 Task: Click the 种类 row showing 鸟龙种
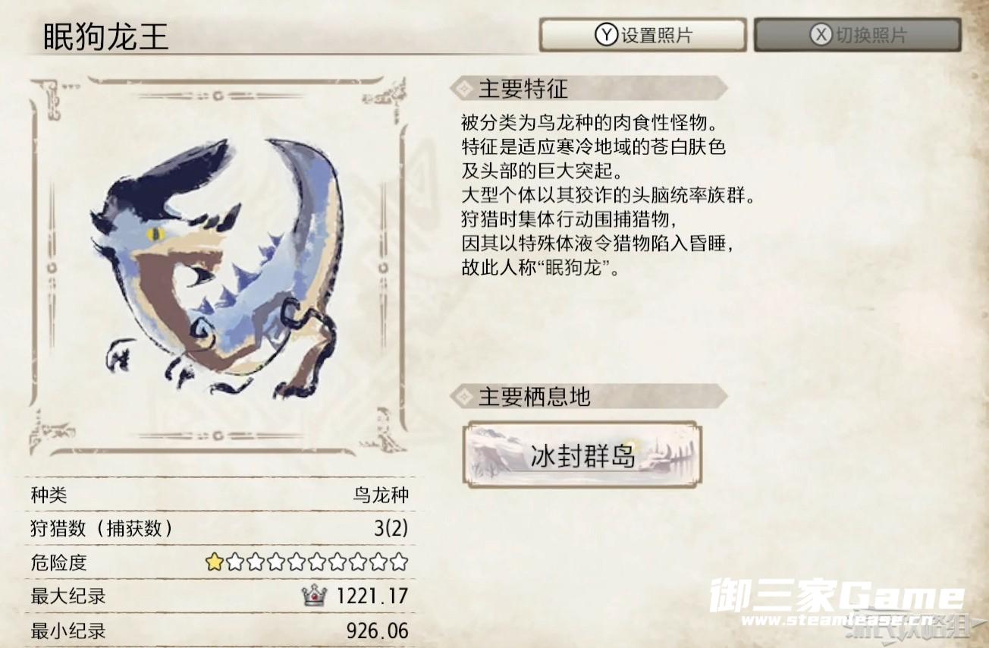click(220, 495)
